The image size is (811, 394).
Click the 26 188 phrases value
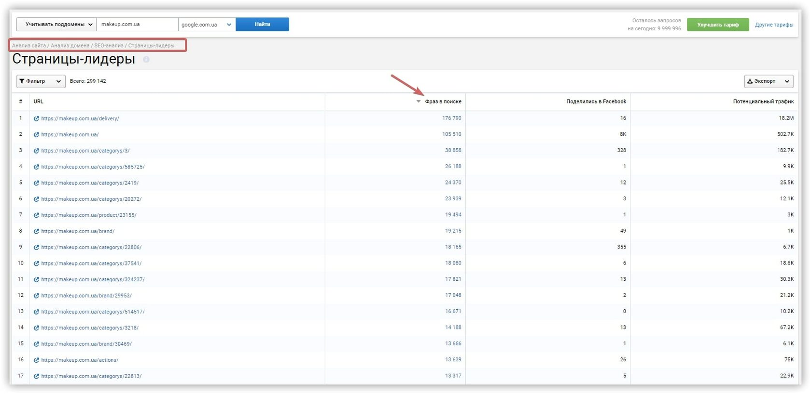453,167
